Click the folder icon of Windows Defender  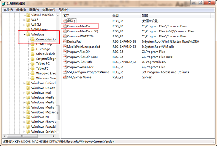click(x=28, y=83)
